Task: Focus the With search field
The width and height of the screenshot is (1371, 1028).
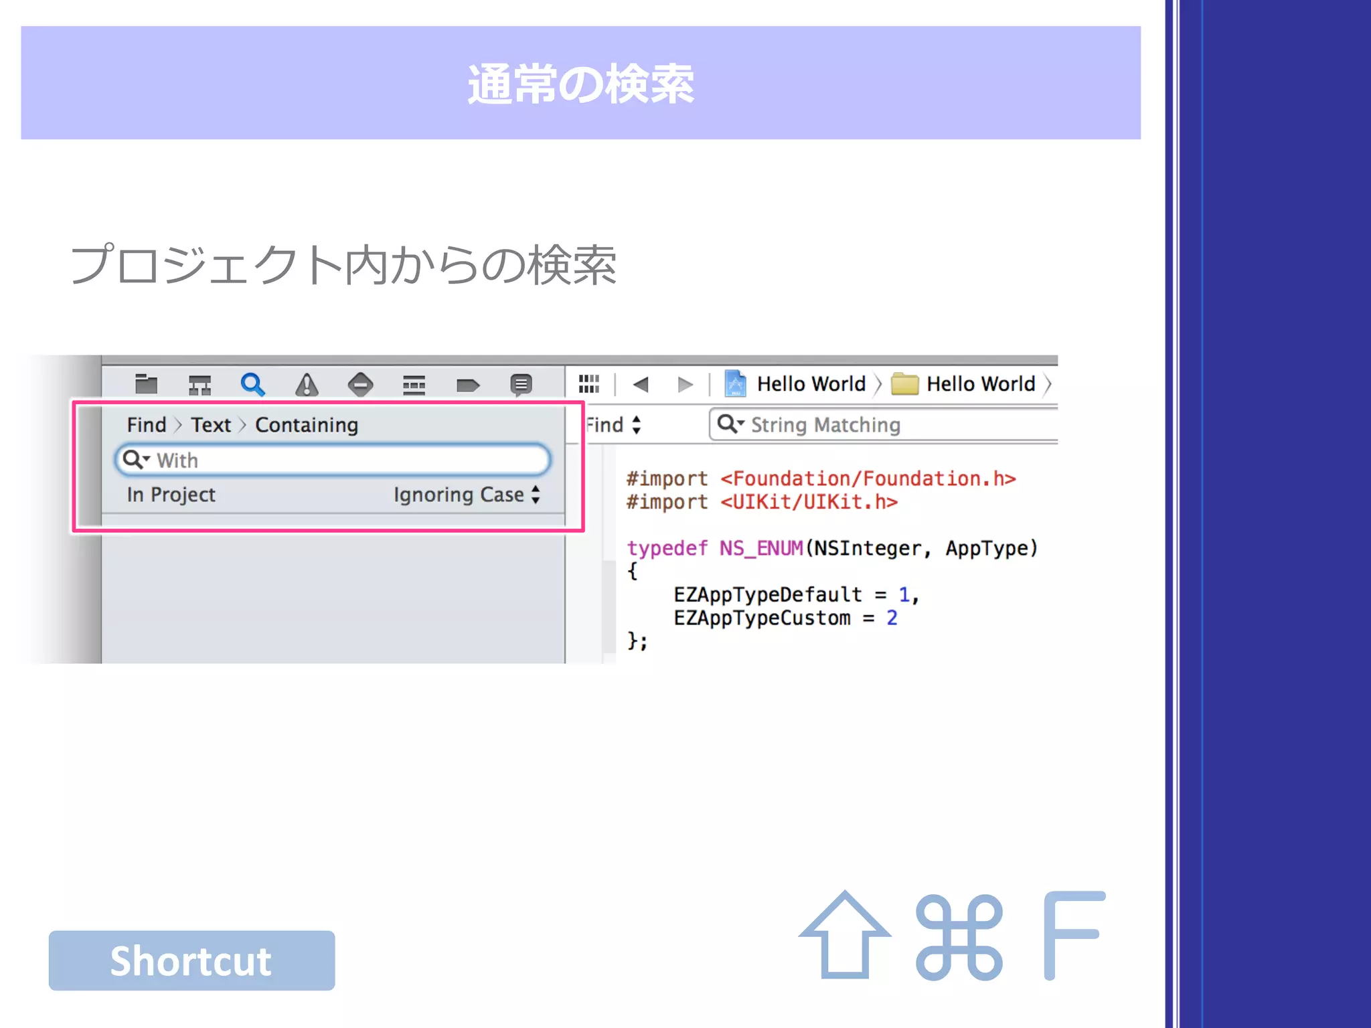Action: click(x=333, y=460)
